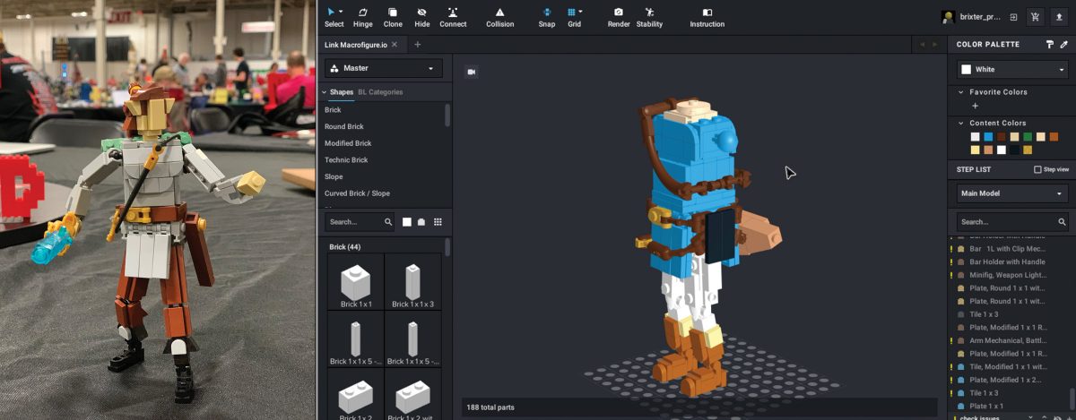
Task: Switch parts list to grid view
Action: [438, 221]
